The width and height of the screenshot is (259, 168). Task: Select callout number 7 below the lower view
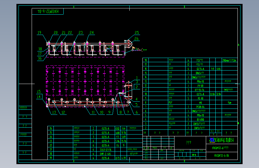(x=128, y=112)
